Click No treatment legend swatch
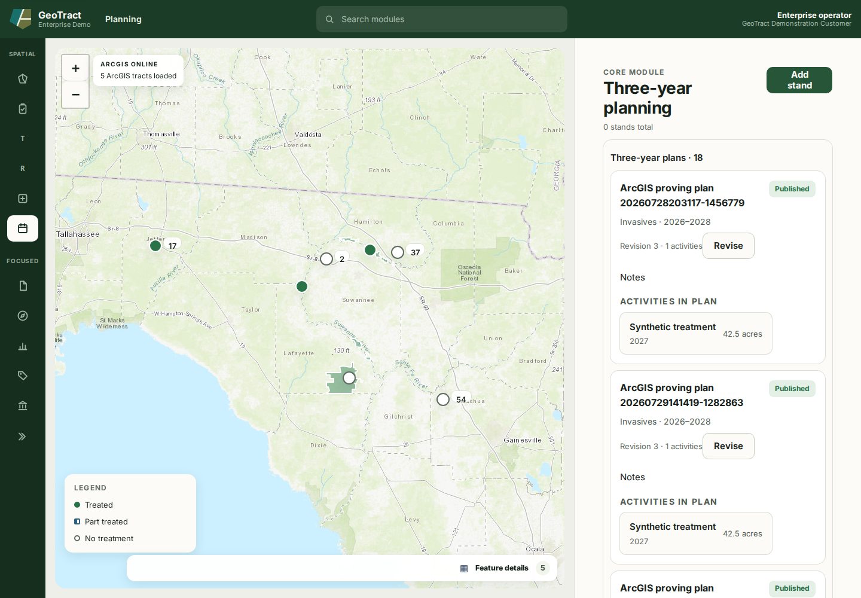 pyautogui.click(x=77, y=538)
